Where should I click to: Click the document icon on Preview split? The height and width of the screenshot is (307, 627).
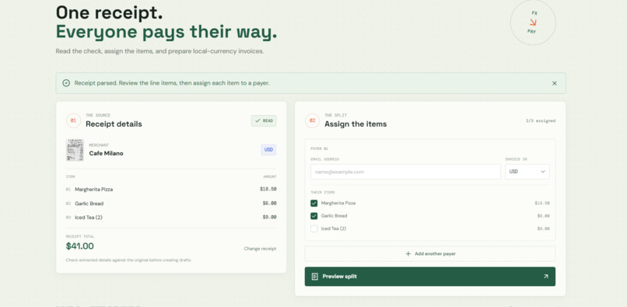tap(315, 277)
